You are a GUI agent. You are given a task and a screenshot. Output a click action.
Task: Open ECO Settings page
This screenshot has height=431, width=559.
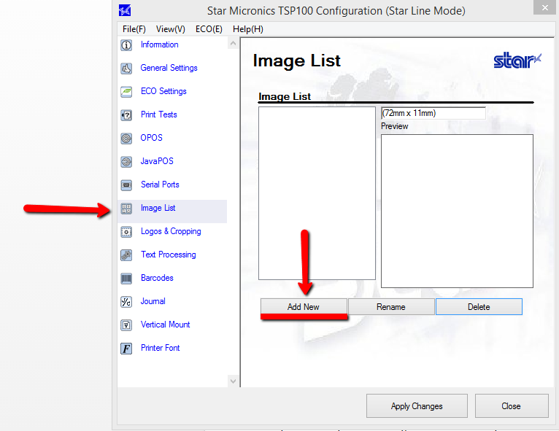point(163,91)
